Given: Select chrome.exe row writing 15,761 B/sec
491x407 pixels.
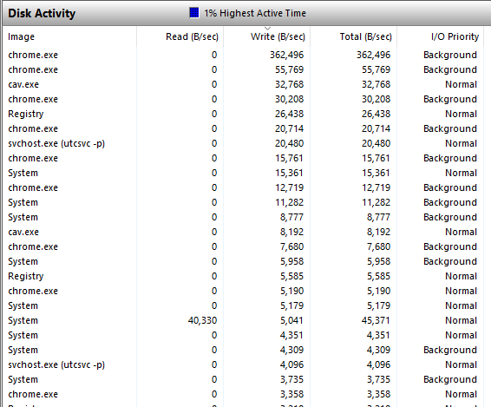Looking at the screenshot, I should (x=243, y=158).
